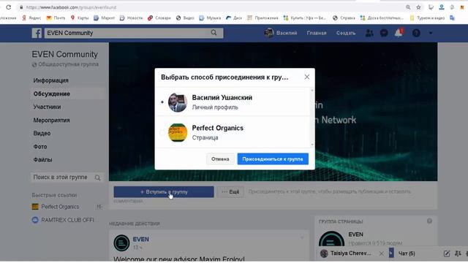Close the Taisiya Cherev chat tab
This screenshot has height=263, width=468.
(x=382, y=254)
